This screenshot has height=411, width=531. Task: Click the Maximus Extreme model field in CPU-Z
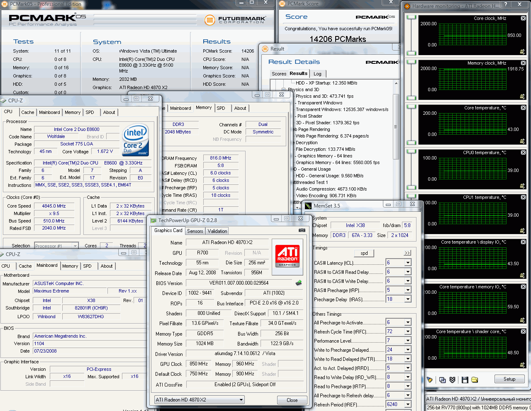tap(69, 291)
